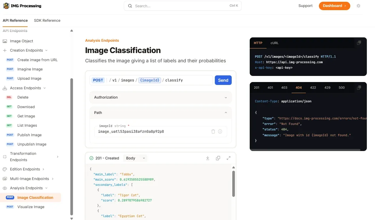
Task: Switch to the SDK Reference tab
Action: point(47,21)
